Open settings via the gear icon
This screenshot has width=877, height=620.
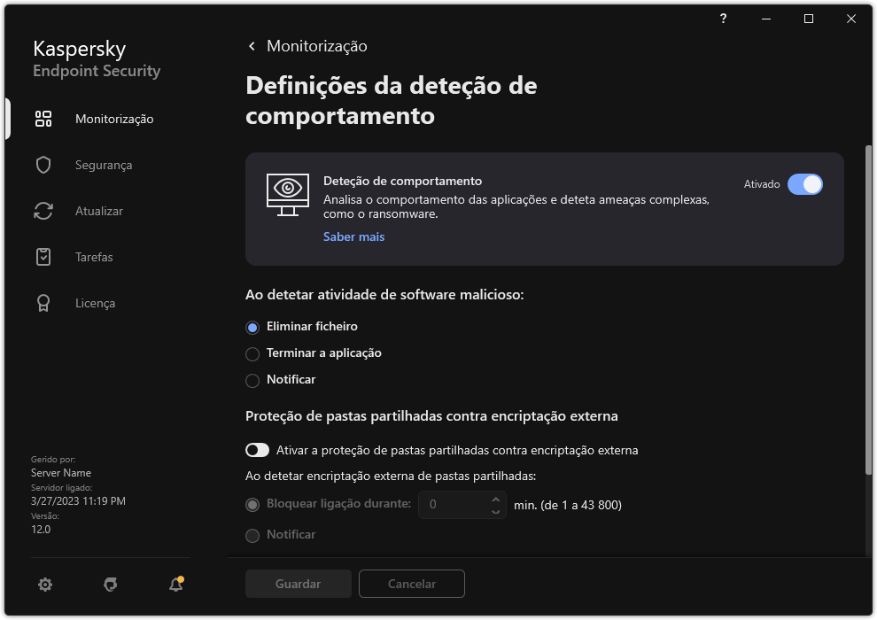(44, 585)
